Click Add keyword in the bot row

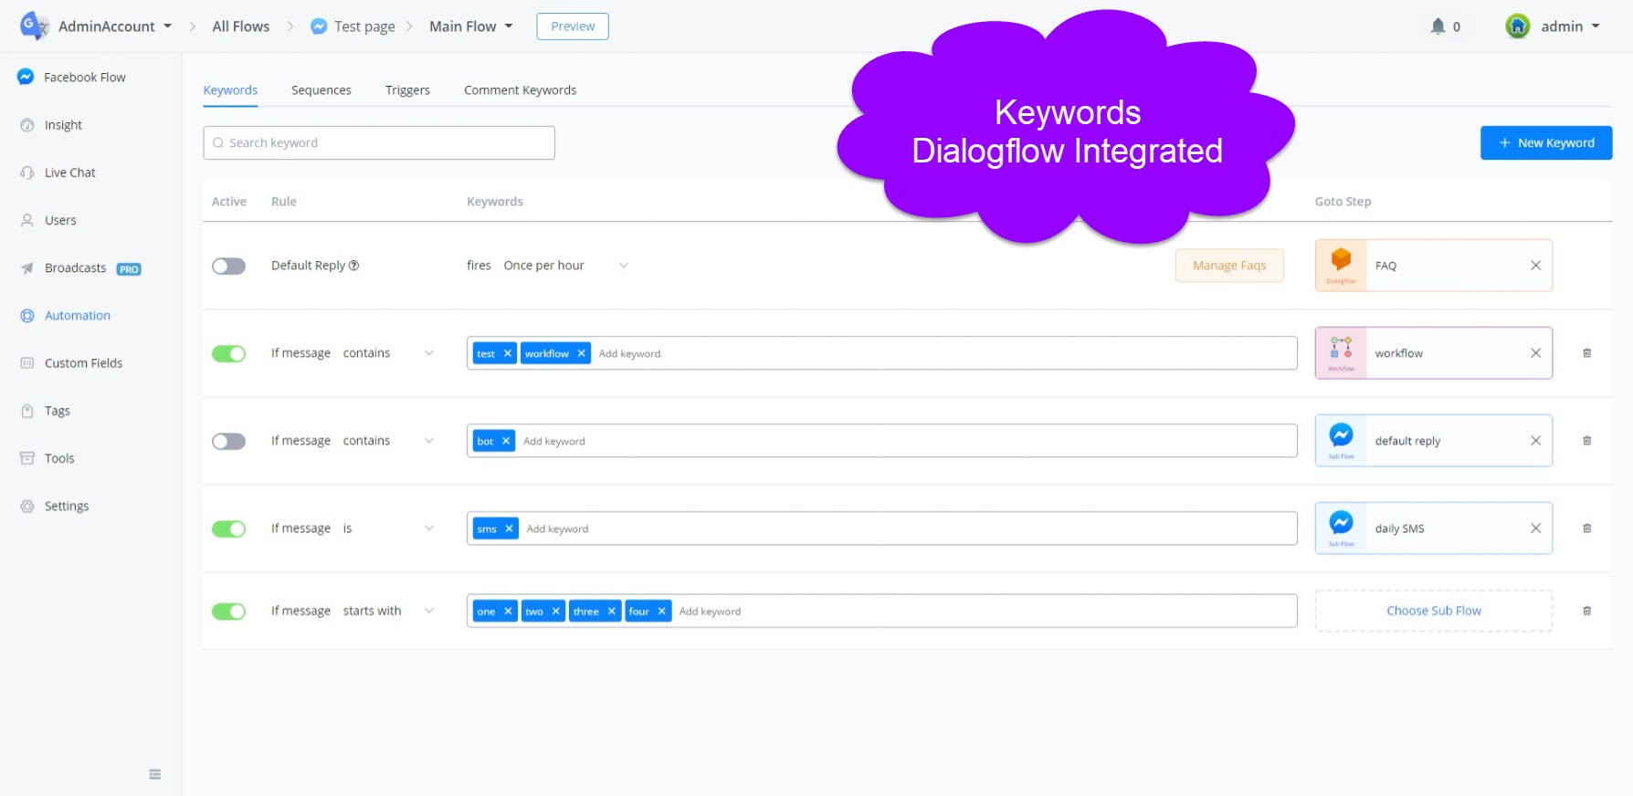[x=554, y=441]
